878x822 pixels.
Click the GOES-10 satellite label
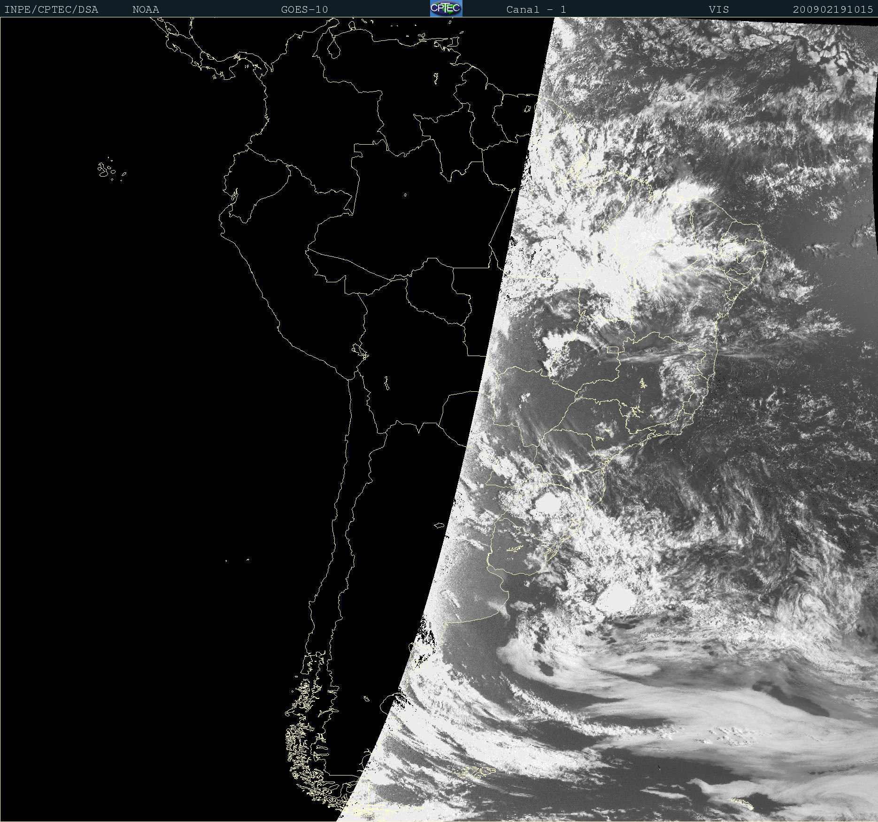click(304, 9)
